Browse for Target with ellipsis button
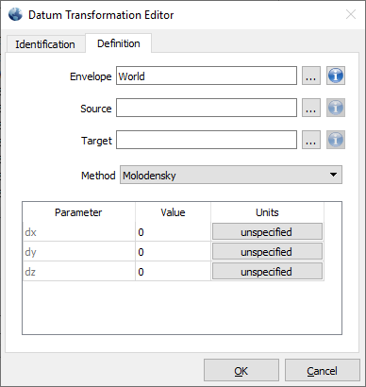The image size is (366, 387). (311, 140)
